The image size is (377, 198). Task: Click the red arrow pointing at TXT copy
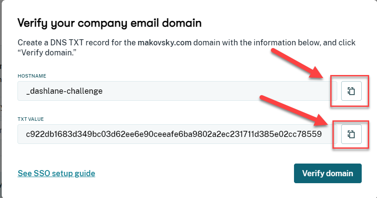point(295,110)
